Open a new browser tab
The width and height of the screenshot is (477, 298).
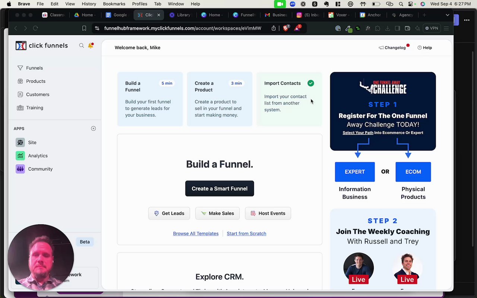(x=424, y=15)
